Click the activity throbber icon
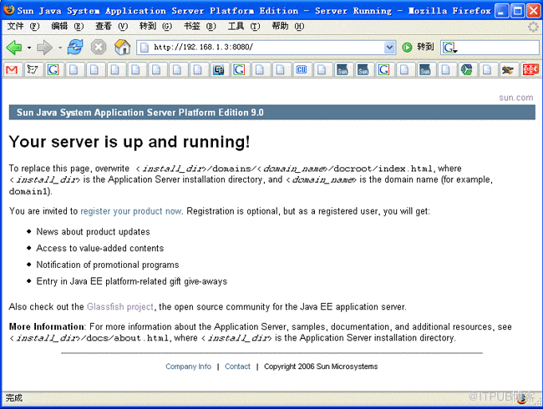 tap(533, 27)
